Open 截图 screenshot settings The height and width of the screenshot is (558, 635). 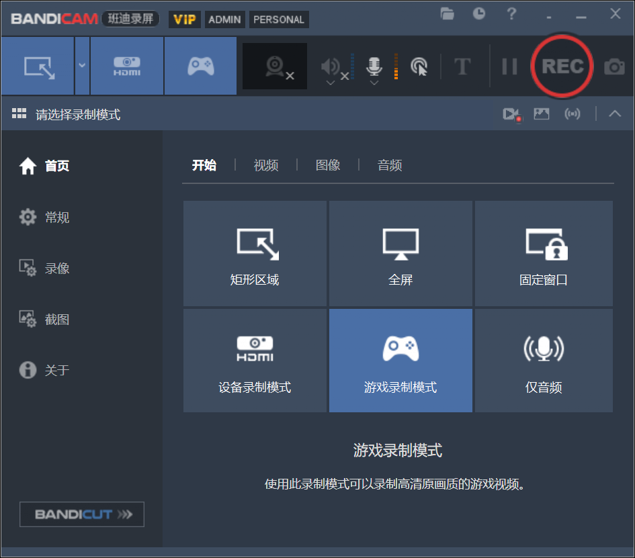44,319
